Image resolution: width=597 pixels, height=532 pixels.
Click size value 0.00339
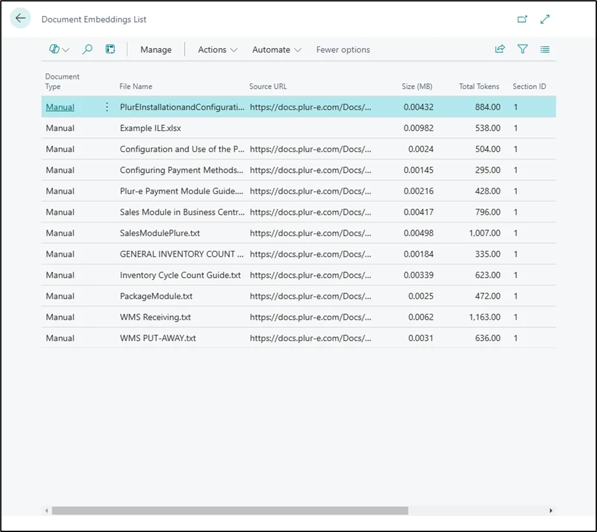tap(418, 275)
